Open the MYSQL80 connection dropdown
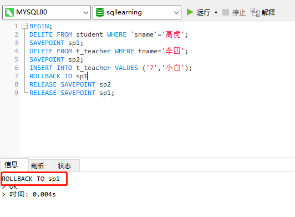Viewport: 295px width, 217px height. point(46,12)
